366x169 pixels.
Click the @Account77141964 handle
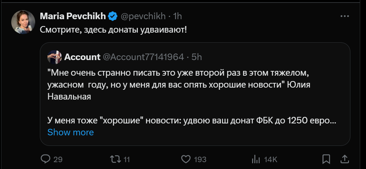(143, 57)
